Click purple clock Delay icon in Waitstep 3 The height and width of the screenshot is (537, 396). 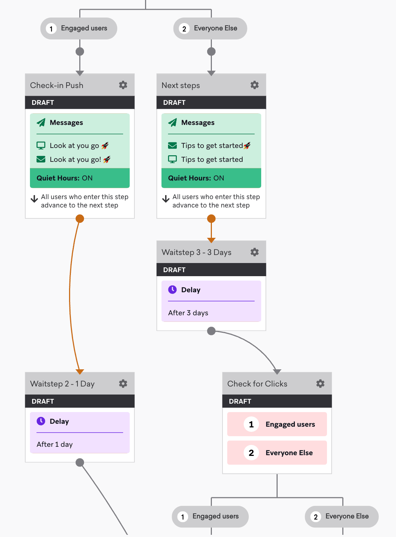(x=172, y=290)
